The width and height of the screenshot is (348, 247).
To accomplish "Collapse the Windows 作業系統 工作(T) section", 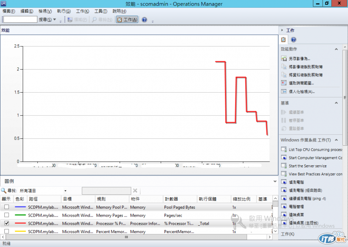I will (x=336, y=140).
